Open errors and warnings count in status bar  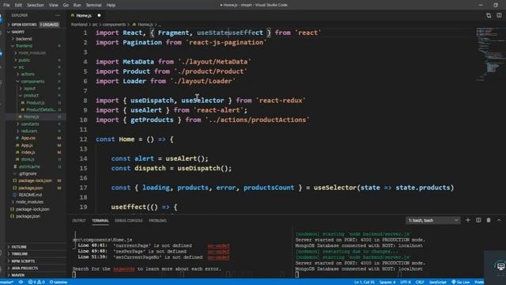[x=36, y=282]
